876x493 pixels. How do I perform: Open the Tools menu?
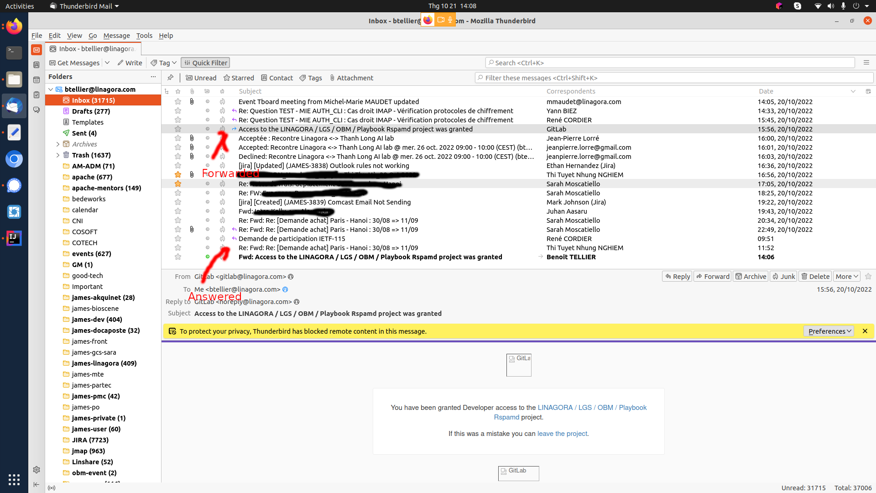click(144, 35)
